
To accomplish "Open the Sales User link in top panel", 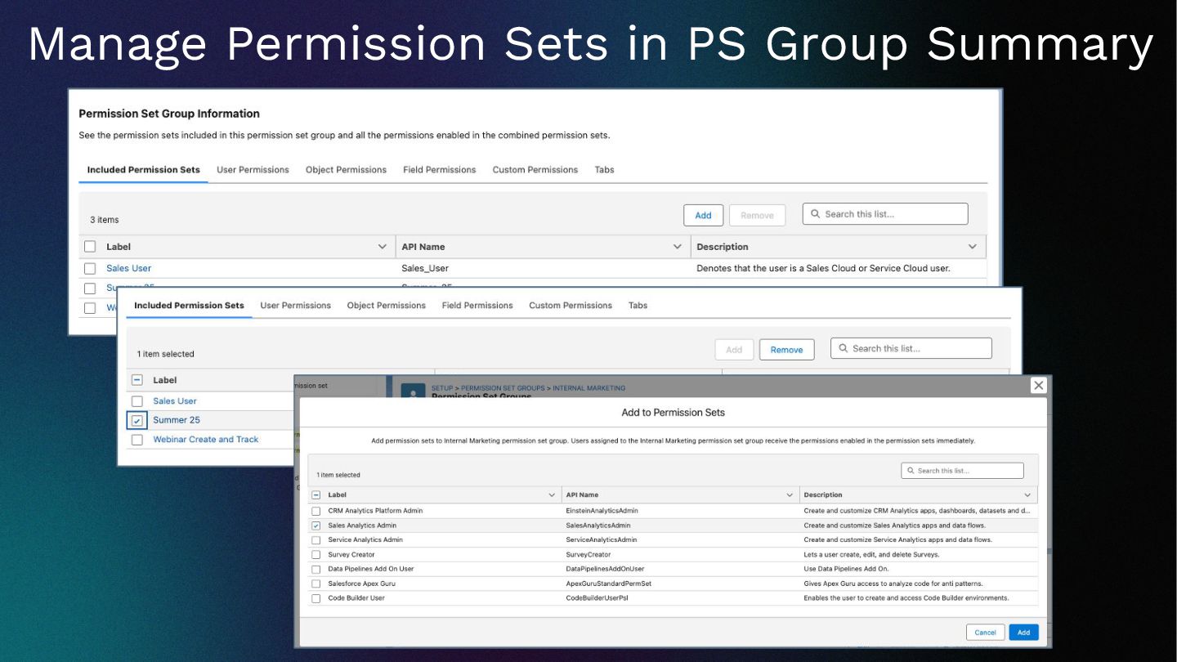I will pyautogui.click(x=128, y=268).
